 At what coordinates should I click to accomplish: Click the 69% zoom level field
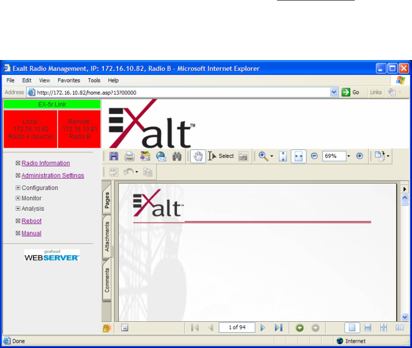click(334, 156)
